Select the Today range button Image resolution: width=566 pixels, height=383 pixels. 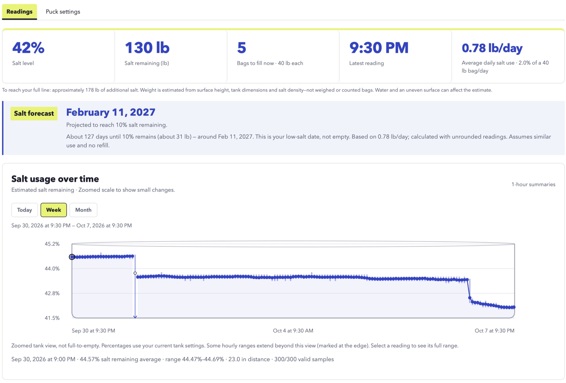click(25, 210)
